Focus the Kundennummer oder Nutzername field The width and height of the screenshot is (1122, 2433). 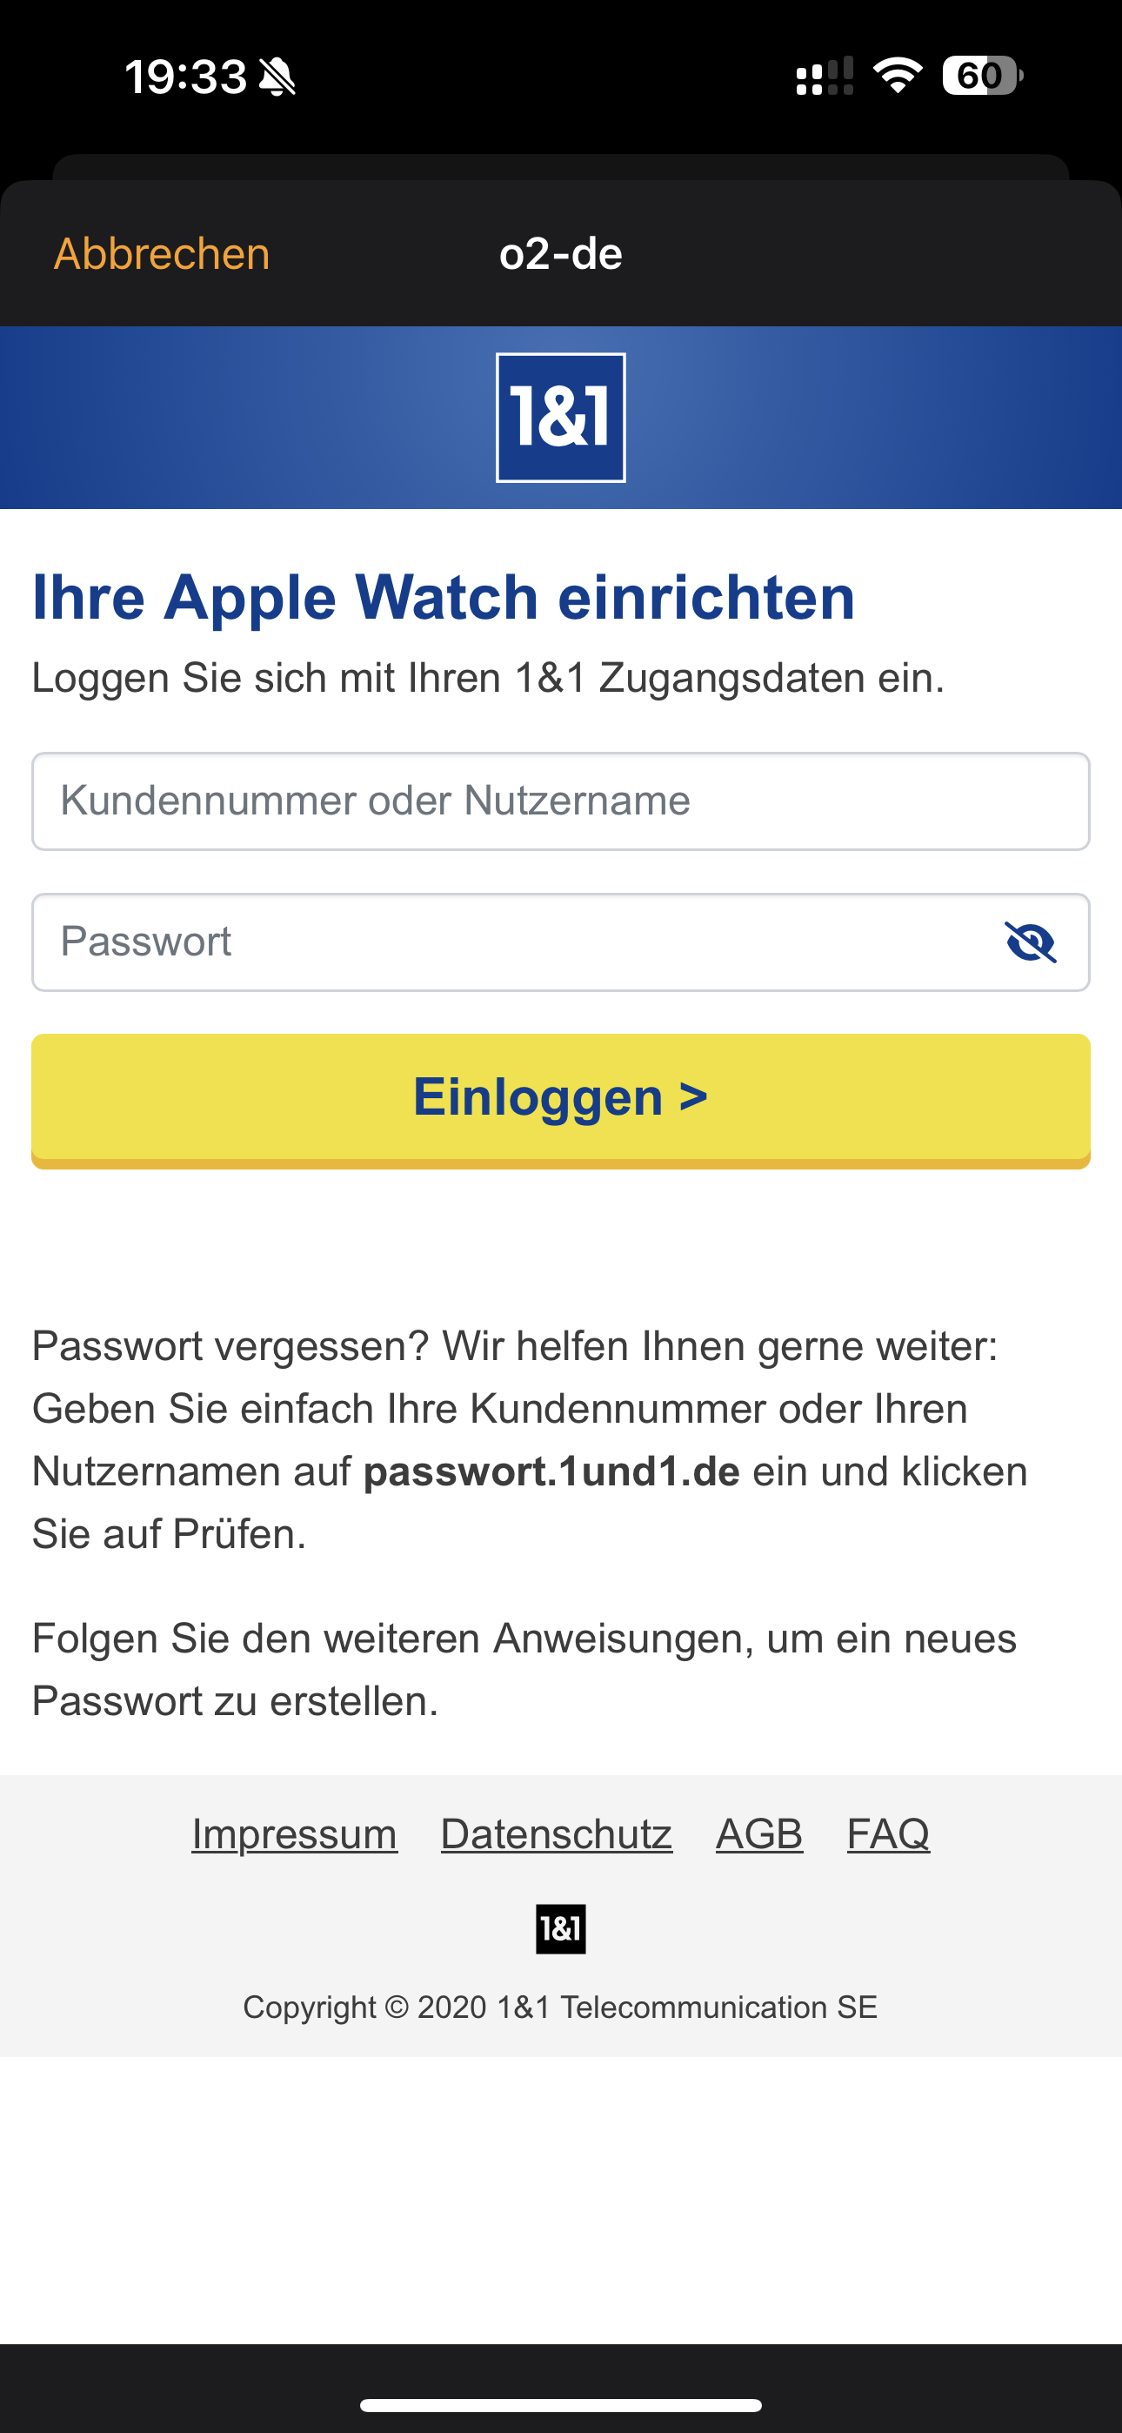pos(561,801)
